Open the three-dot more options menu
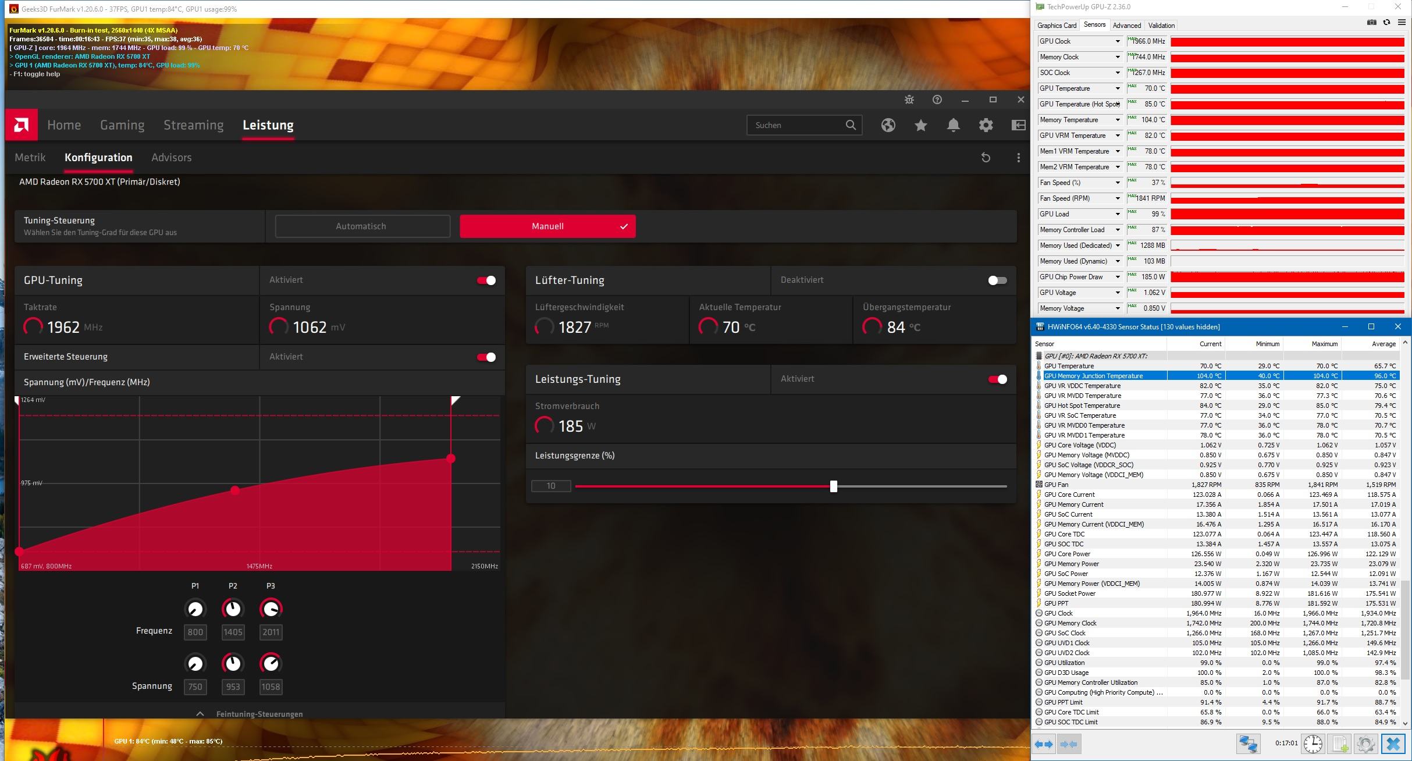1412x761 pixels. click(x=1018, y=158)
